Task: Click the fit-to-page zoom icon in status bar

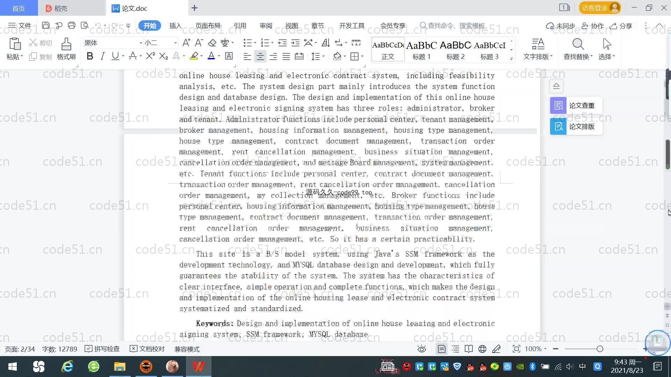Action: [x=516, y=349]
